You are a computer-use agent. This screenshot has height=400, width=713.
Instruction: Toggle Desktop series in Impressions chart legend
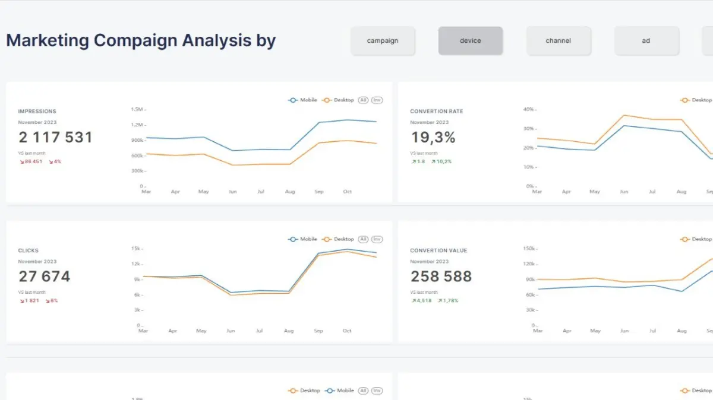pos(338,100)
